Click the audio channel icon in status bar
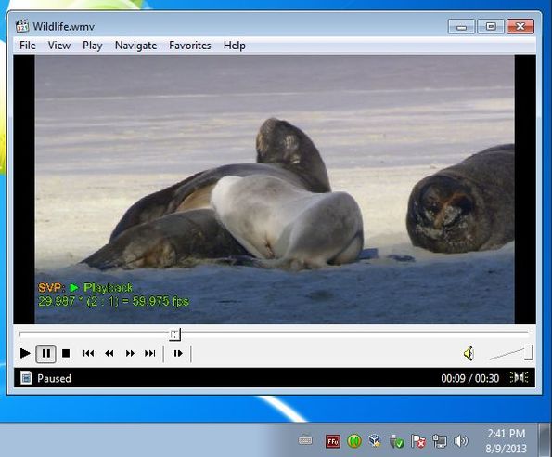Screen dimensions: 552x457 519,378
